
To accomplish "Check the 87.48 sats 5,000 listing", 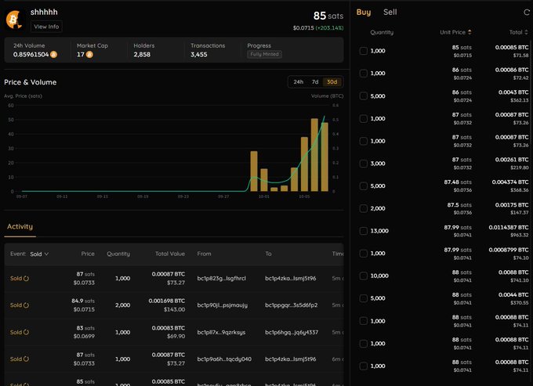I will (x=364, y=186).
